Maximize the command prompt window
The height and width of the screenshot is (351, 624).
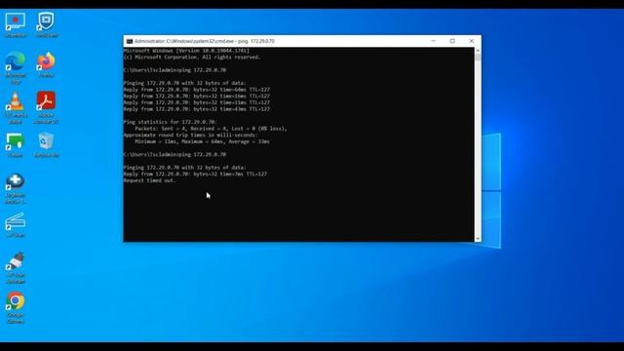[x=452, y=41]
